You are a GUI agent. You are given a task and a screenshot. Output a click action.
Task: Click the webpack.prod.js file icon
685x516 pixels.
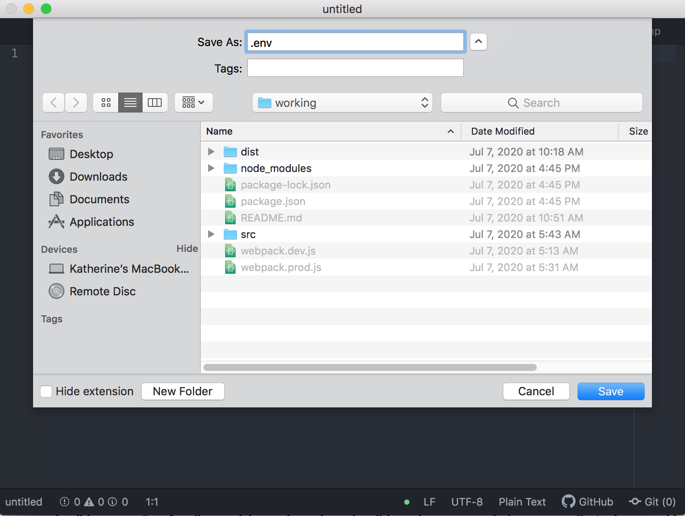pyautogui.click(x=230, y=267)
